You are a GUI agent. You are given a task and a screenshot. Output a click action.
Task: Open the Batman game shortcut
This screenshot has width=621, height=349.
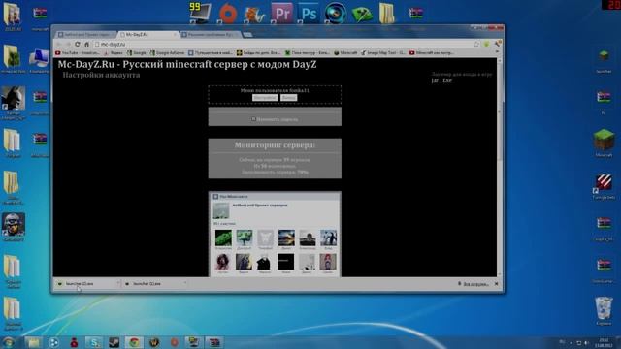click(x=14, y=103)
